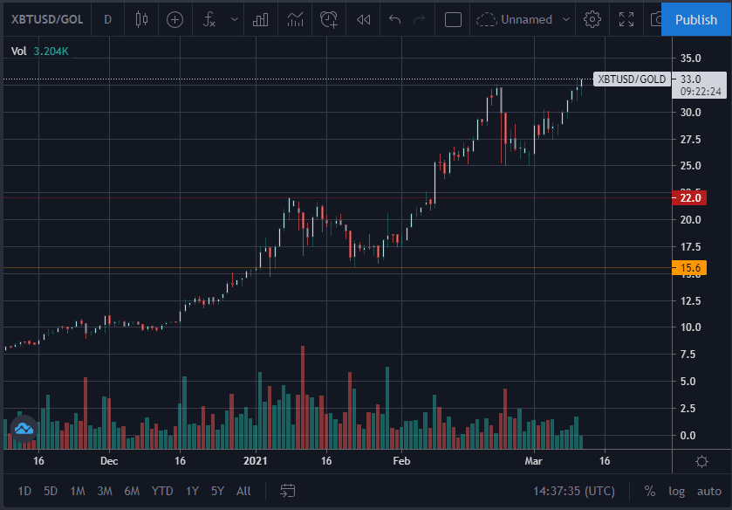This screenshot has height=510, width=732.
Task: Change the D daily interval
Action: point(108,19)
